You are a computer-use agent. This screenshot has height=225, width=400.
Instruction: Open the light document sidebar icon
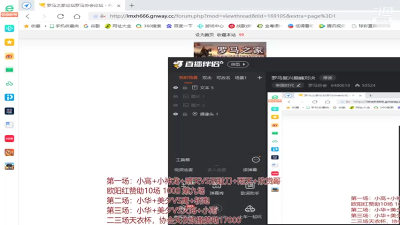[9, 124]
